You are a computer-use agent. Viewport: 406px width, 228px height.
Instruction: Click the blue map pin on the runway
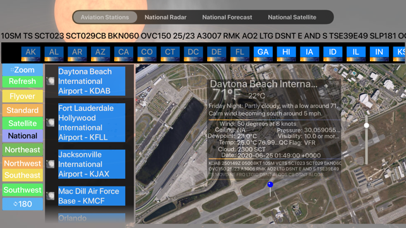point(270,185)
